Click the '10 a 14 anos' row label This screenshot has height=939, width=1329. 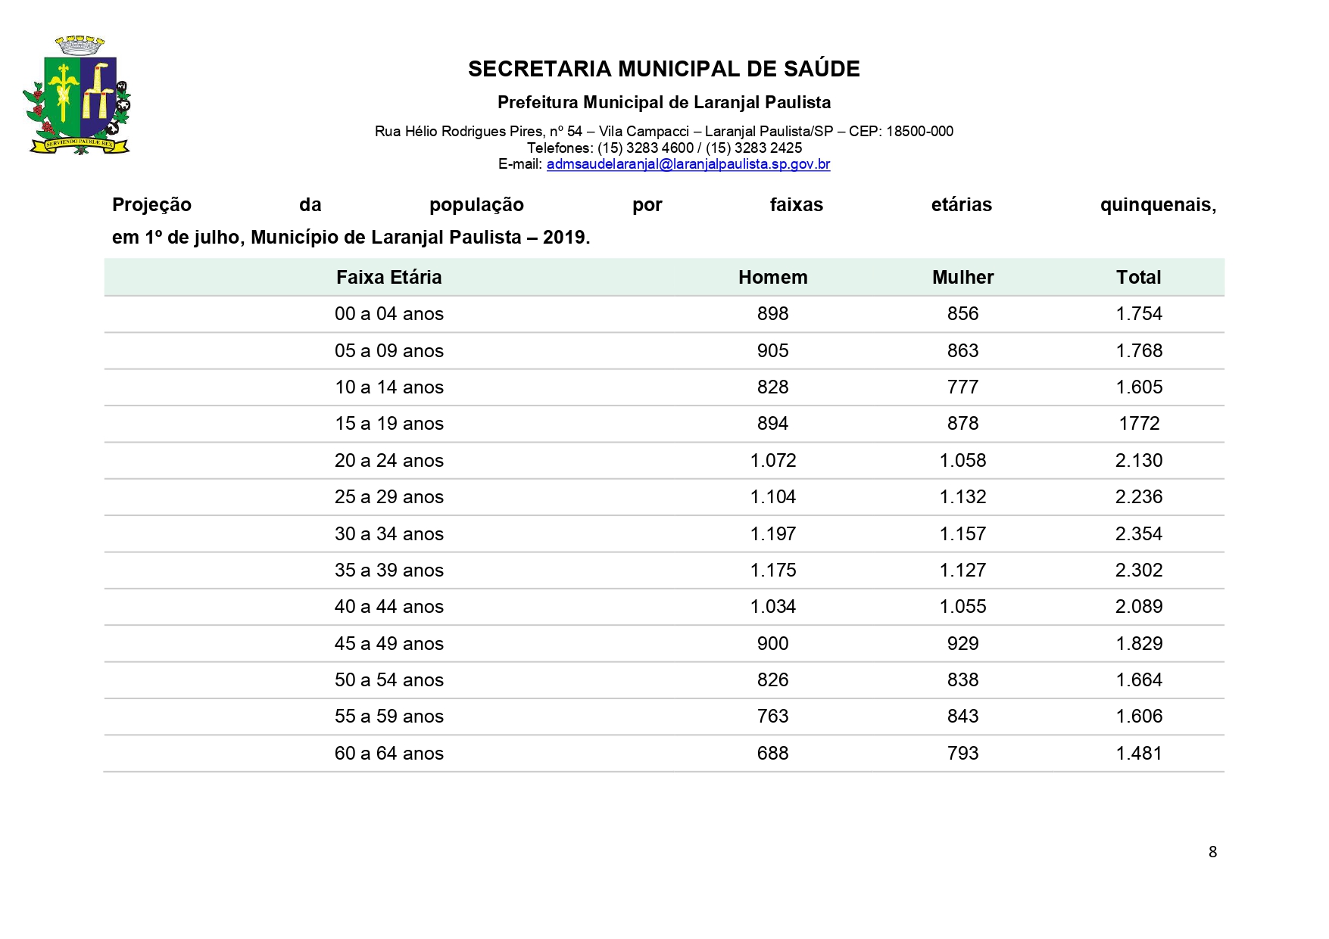pyautogui.click(x=389, y=387)
